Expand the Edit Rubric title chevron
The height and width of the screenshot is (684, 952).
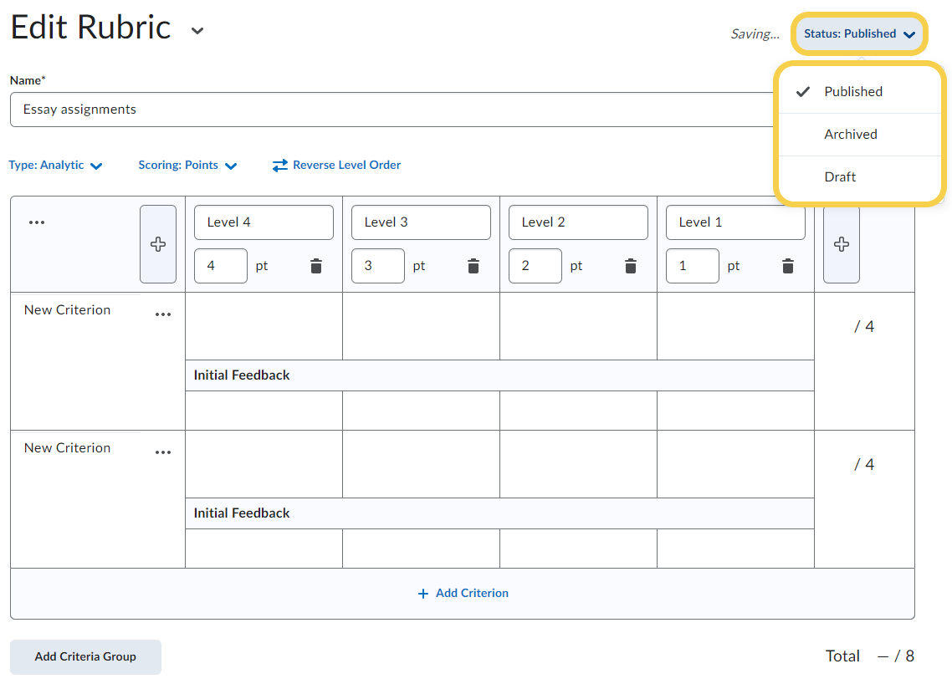(x=197, y=31)
